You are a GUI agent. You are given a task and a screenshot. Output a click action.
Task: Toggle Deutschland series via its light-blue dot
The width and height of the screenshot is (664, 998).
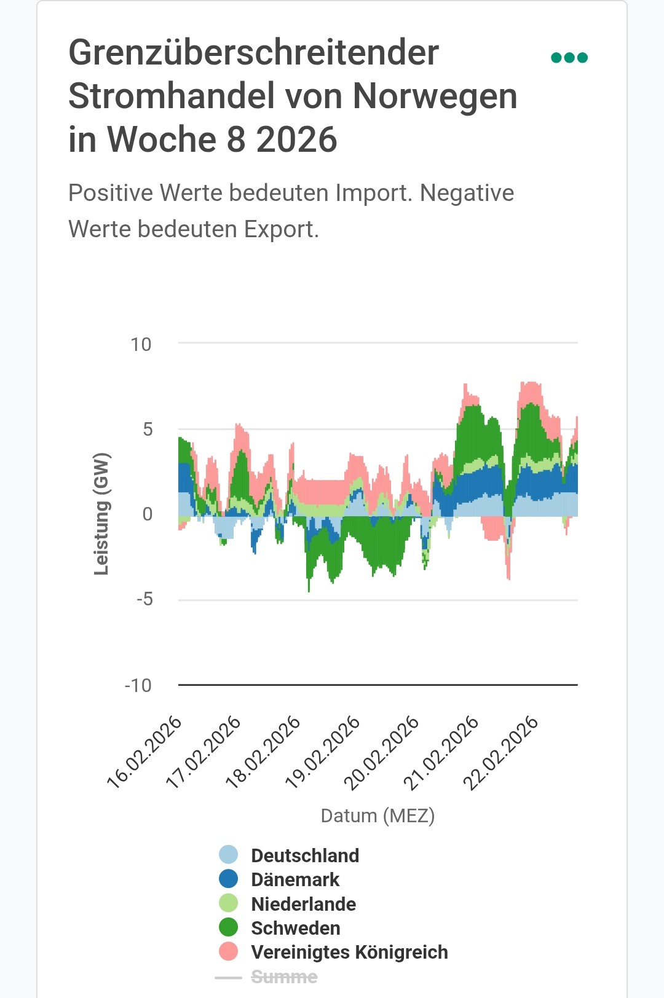click(x=229, y=855)
